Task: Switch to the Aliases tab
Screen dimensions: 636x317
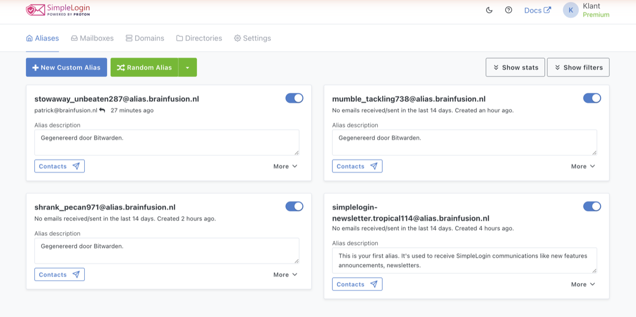Action: coord(42,38)
